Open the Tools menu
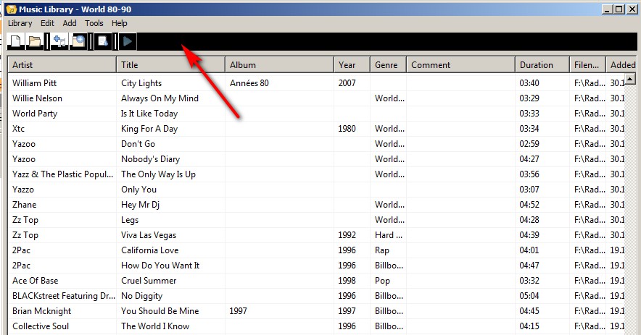The width and height of the screenshot is (641, 335). coord(94,23)
